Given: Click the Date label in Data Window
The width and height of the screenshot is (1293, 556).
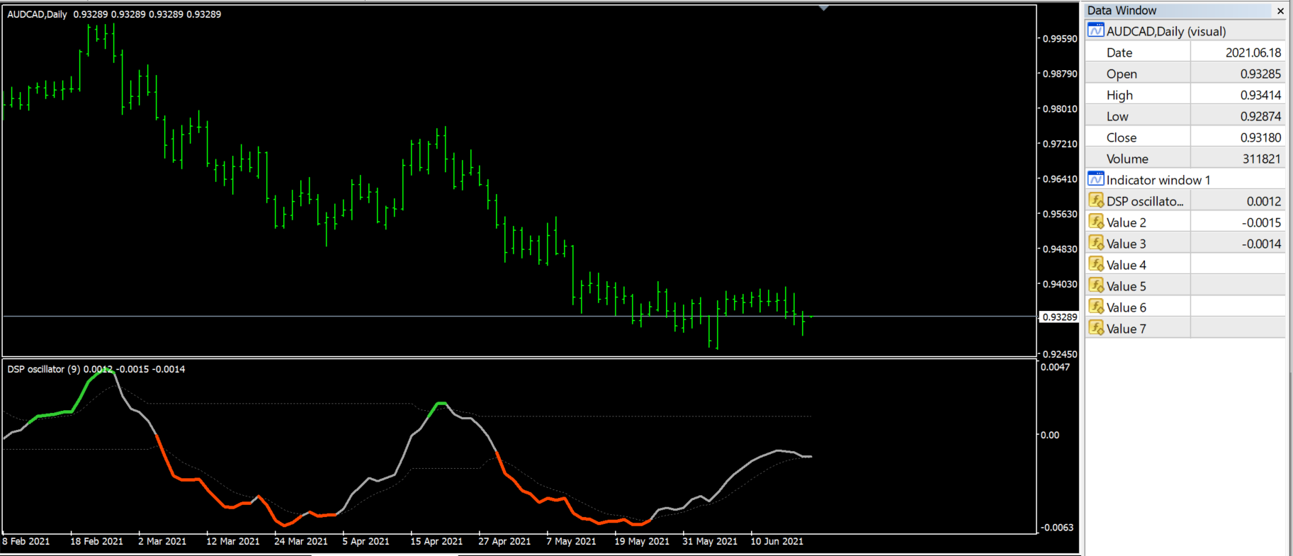Looking at the screenshot, I should coord(1119,52).
